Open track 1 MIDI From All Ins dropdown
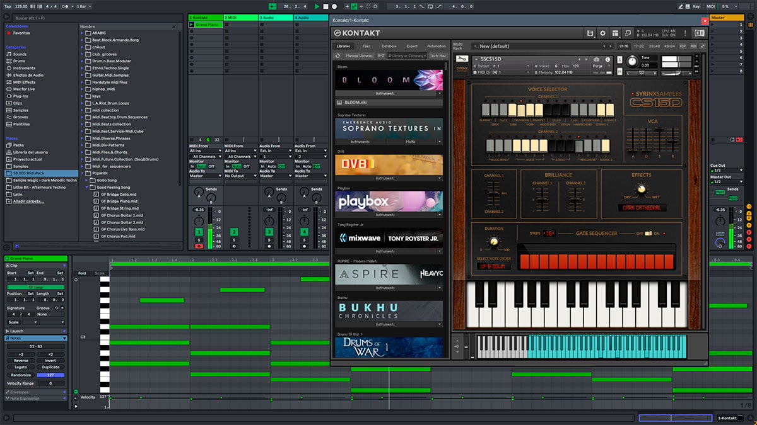 [x=206, y=151]
